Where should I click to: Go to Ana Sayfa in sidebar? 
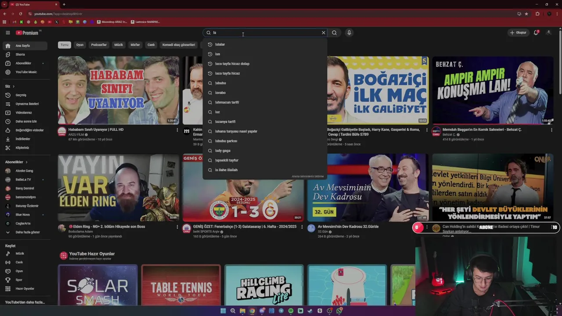25,46
